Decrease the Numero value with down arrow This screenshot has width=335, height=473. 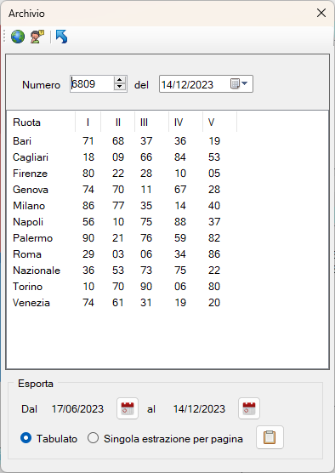[120, 87]
